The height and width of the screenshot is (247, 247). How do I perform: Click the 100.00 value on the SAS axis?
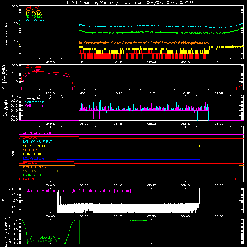pos(12,189)
